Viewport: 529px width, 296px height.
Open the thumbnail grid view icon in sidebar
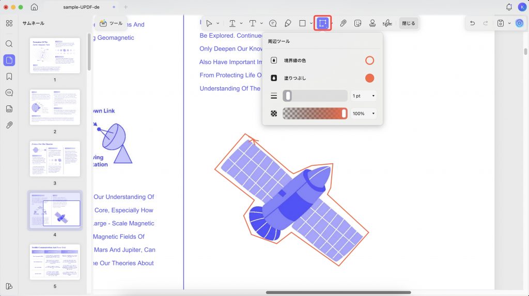(x=9, y=23)
